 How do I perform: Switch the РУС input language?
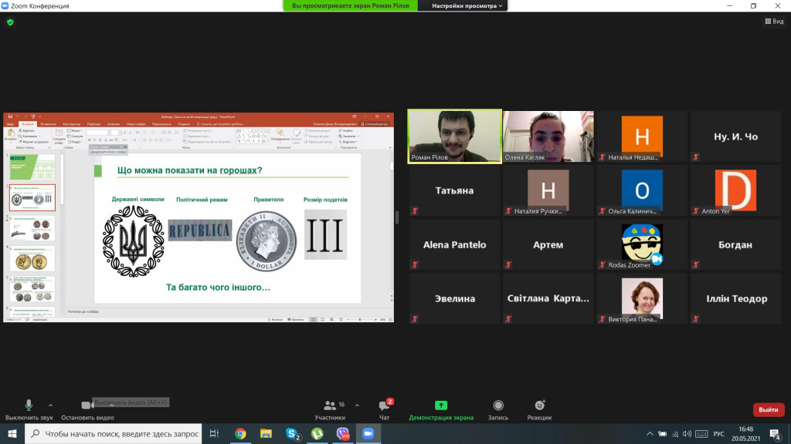(x=719, y=434)
